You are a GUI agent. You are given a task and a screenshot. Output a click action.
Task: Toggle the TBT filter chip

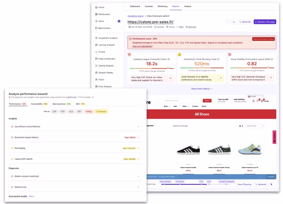79,112
